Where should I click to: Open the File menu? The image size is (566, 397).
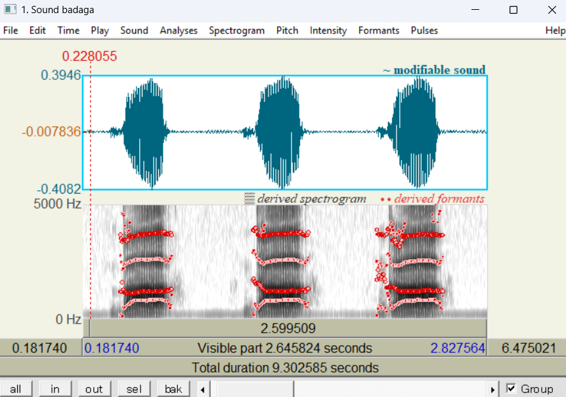[x=11, y=31]
